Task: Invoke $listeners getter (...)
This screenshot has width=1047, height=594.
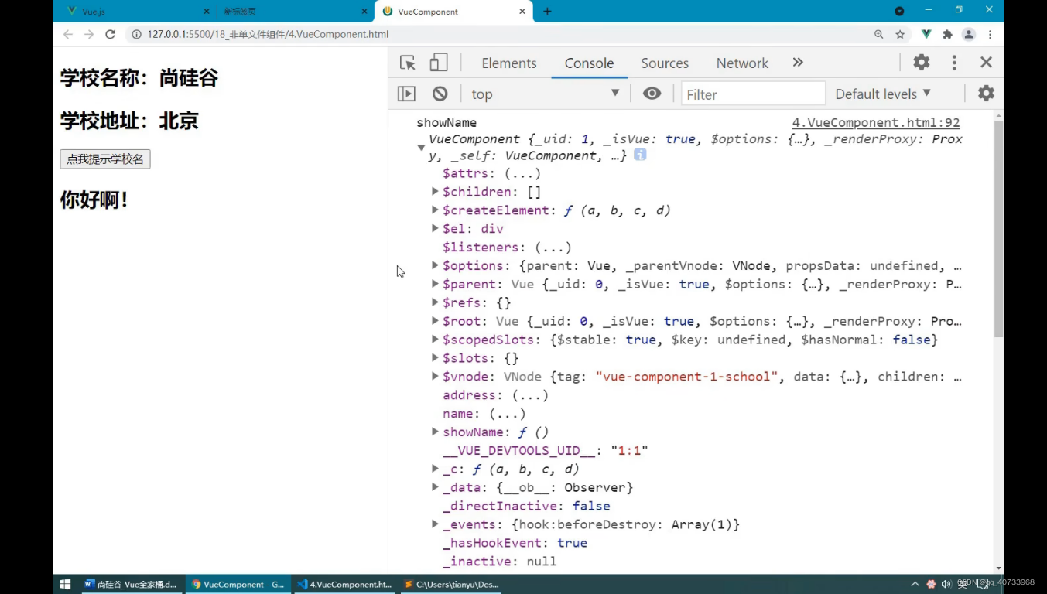Action: [553, 247]
